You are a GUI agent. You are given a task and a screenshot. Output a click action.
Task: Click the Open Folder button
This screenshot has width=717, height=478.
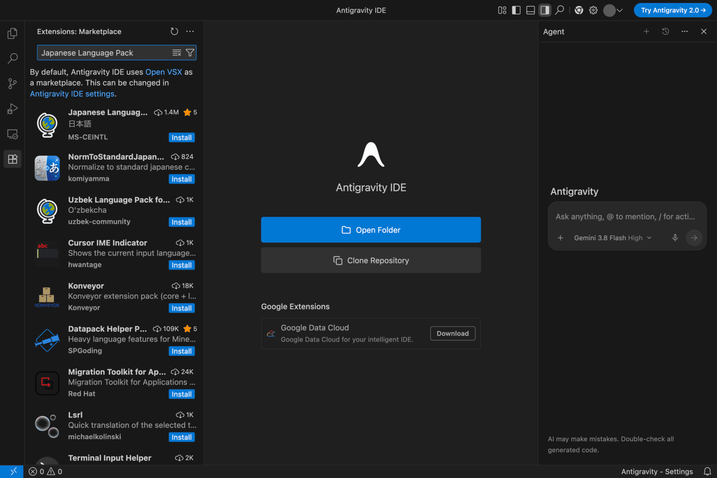point(371,230)
